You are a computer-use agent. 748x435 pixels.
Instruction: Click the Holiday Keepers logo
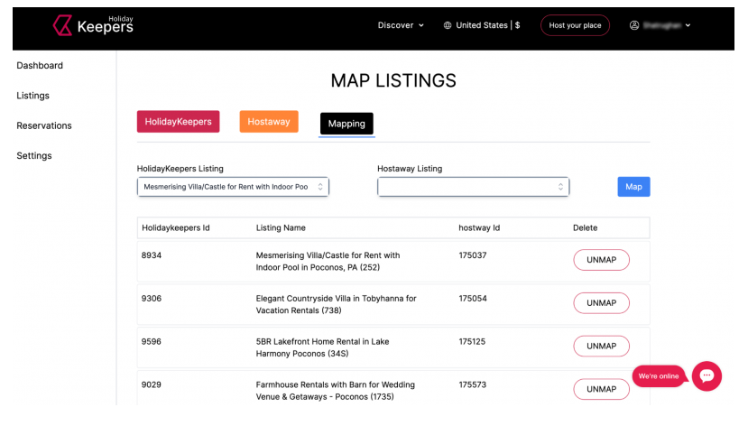coord(93,25)
